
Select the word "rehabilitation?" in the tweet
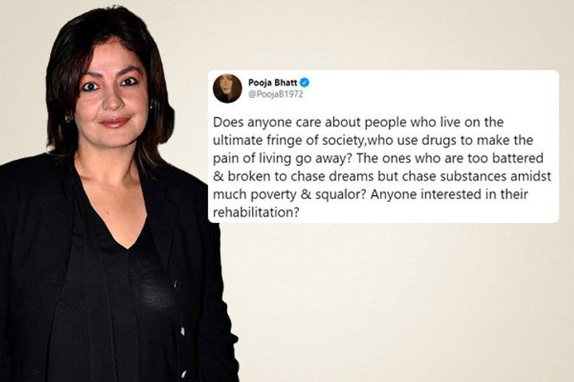pyautogui.click(x=256, y=212)
